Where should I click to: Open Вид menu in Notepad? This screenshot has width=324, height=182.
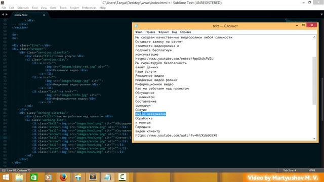click(174, 32)
